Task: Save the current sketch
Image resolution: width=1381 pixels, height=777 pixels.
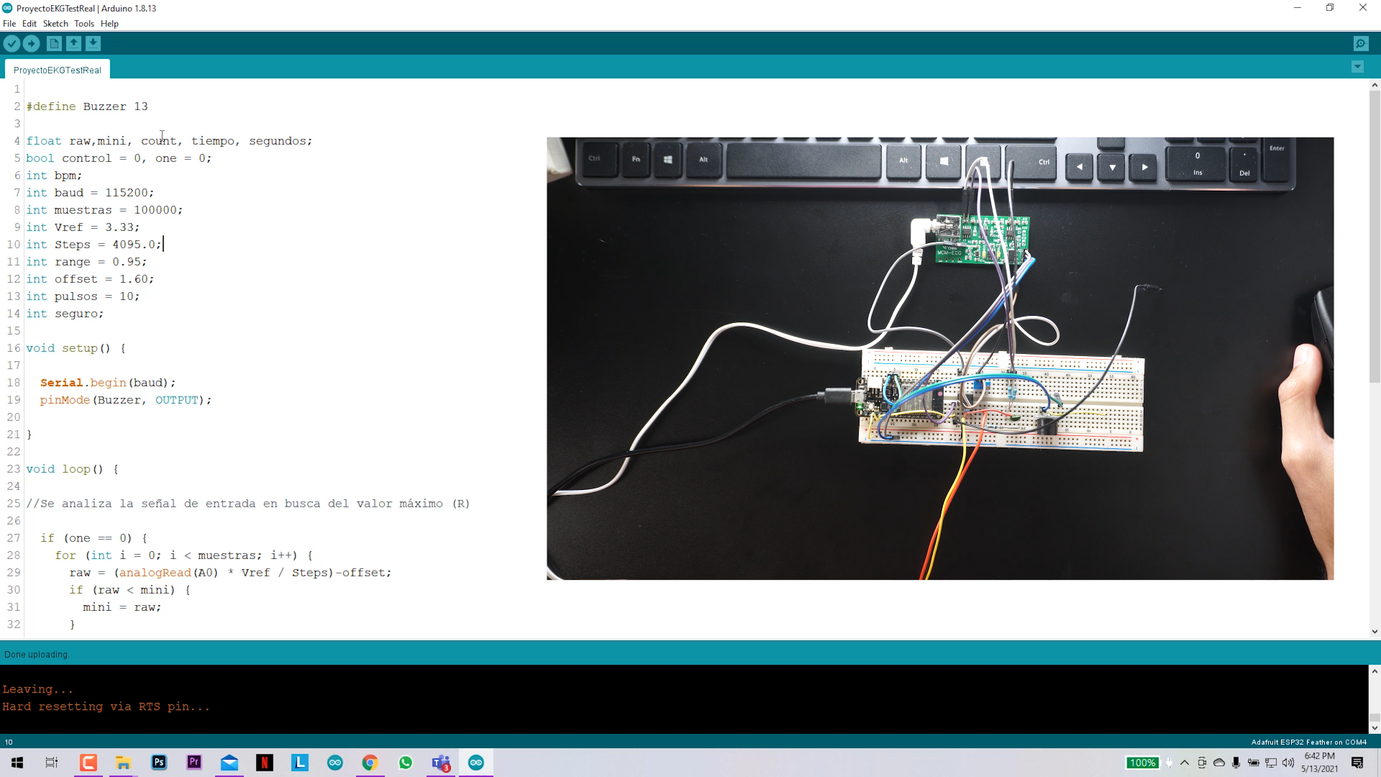Action: [x=94, y=43]
